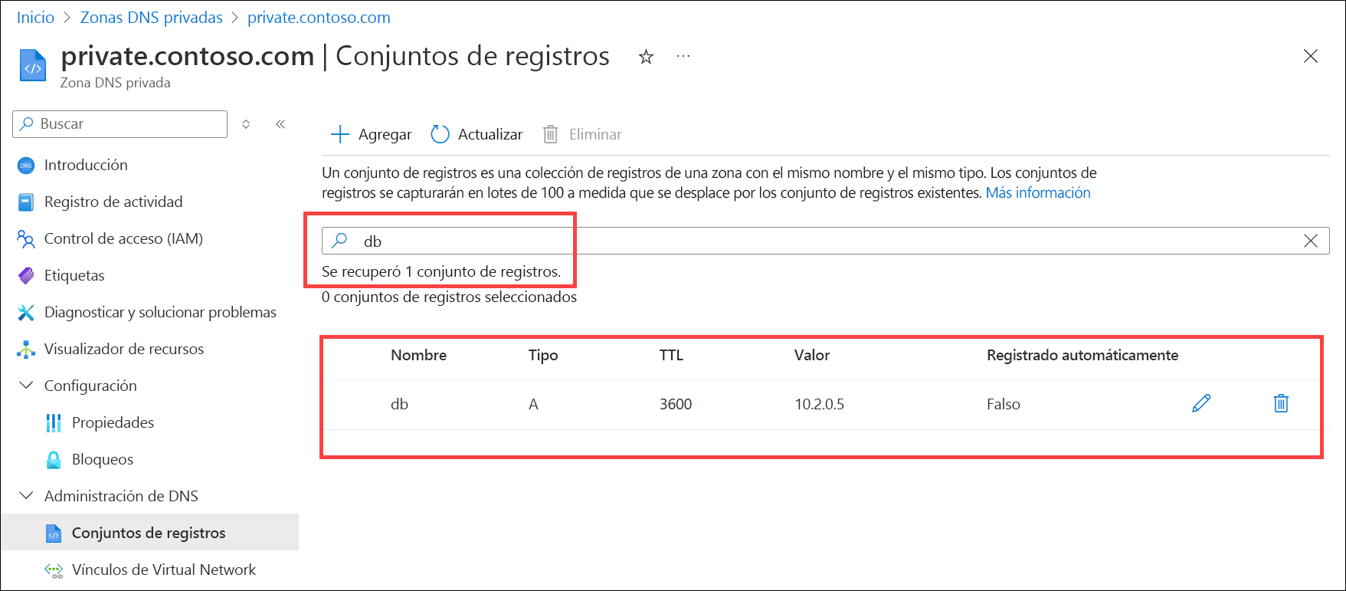Click the Propiedades bars icon
The height and width of the screenshot is (591, 1346).
point(54,422)
